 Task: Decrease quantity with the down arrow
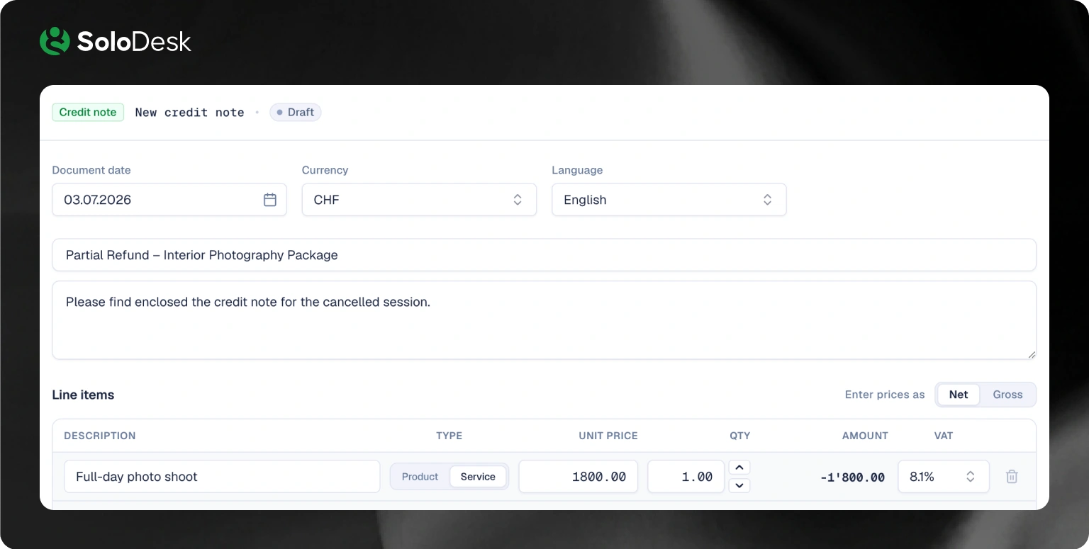pyautogui.click(x=739, y=485)
